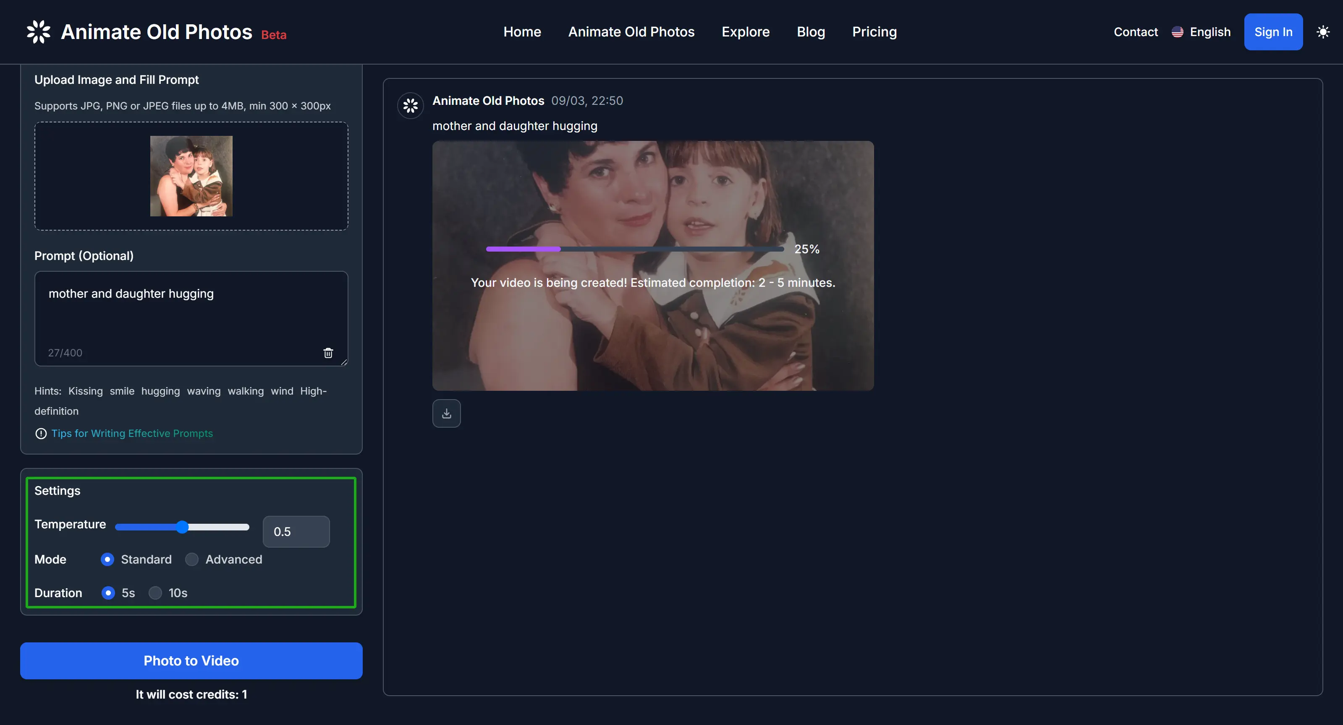The height and width of the screenshot is (725, 1343).
Task: Click the Home navigation menu item
Action: click(522, 31)
